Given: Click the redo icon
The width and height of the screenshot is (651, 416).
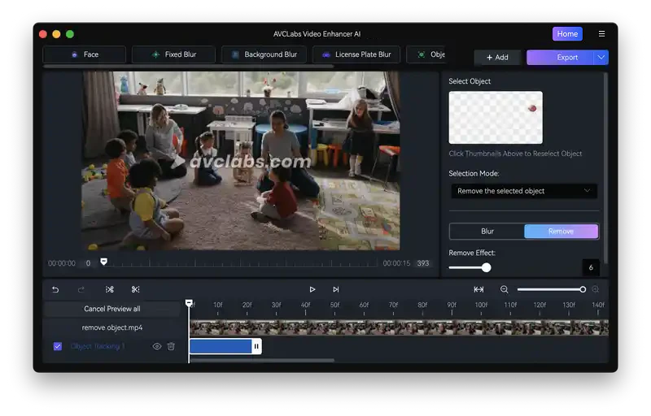Looking at the screenshot, I should coord(81,289).
